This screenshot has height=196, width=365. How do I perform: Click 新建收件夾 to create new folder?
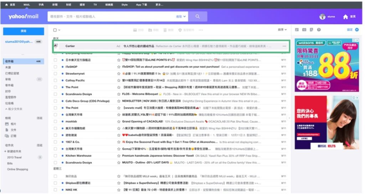[x=13, y=152]
